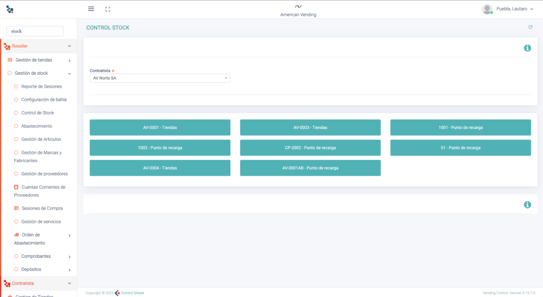Image resolution: width=543 pixels, height=297 pixels.
Task: Click the Gestión de tiendas grid icon
Action: (10, 60)
